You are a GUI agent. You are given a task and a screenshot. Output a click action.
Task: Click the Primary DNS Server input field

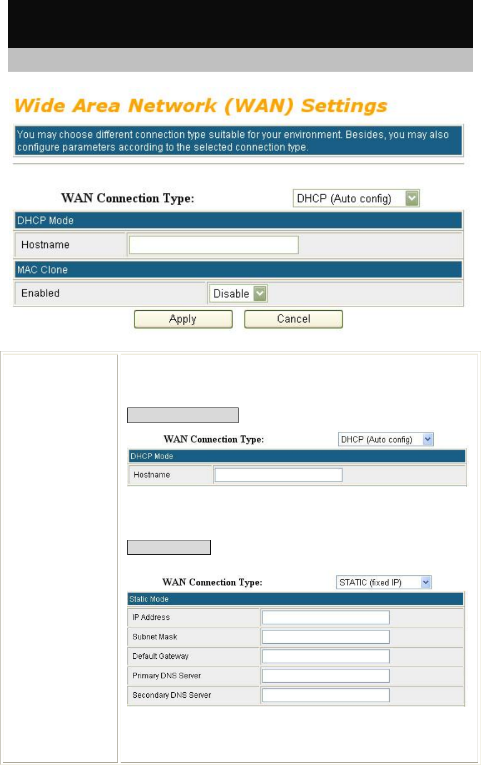tap(326, 675)
